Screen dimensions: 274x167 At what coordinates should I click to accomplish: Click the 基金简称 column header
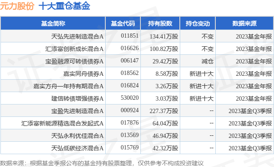pos(53,24)
